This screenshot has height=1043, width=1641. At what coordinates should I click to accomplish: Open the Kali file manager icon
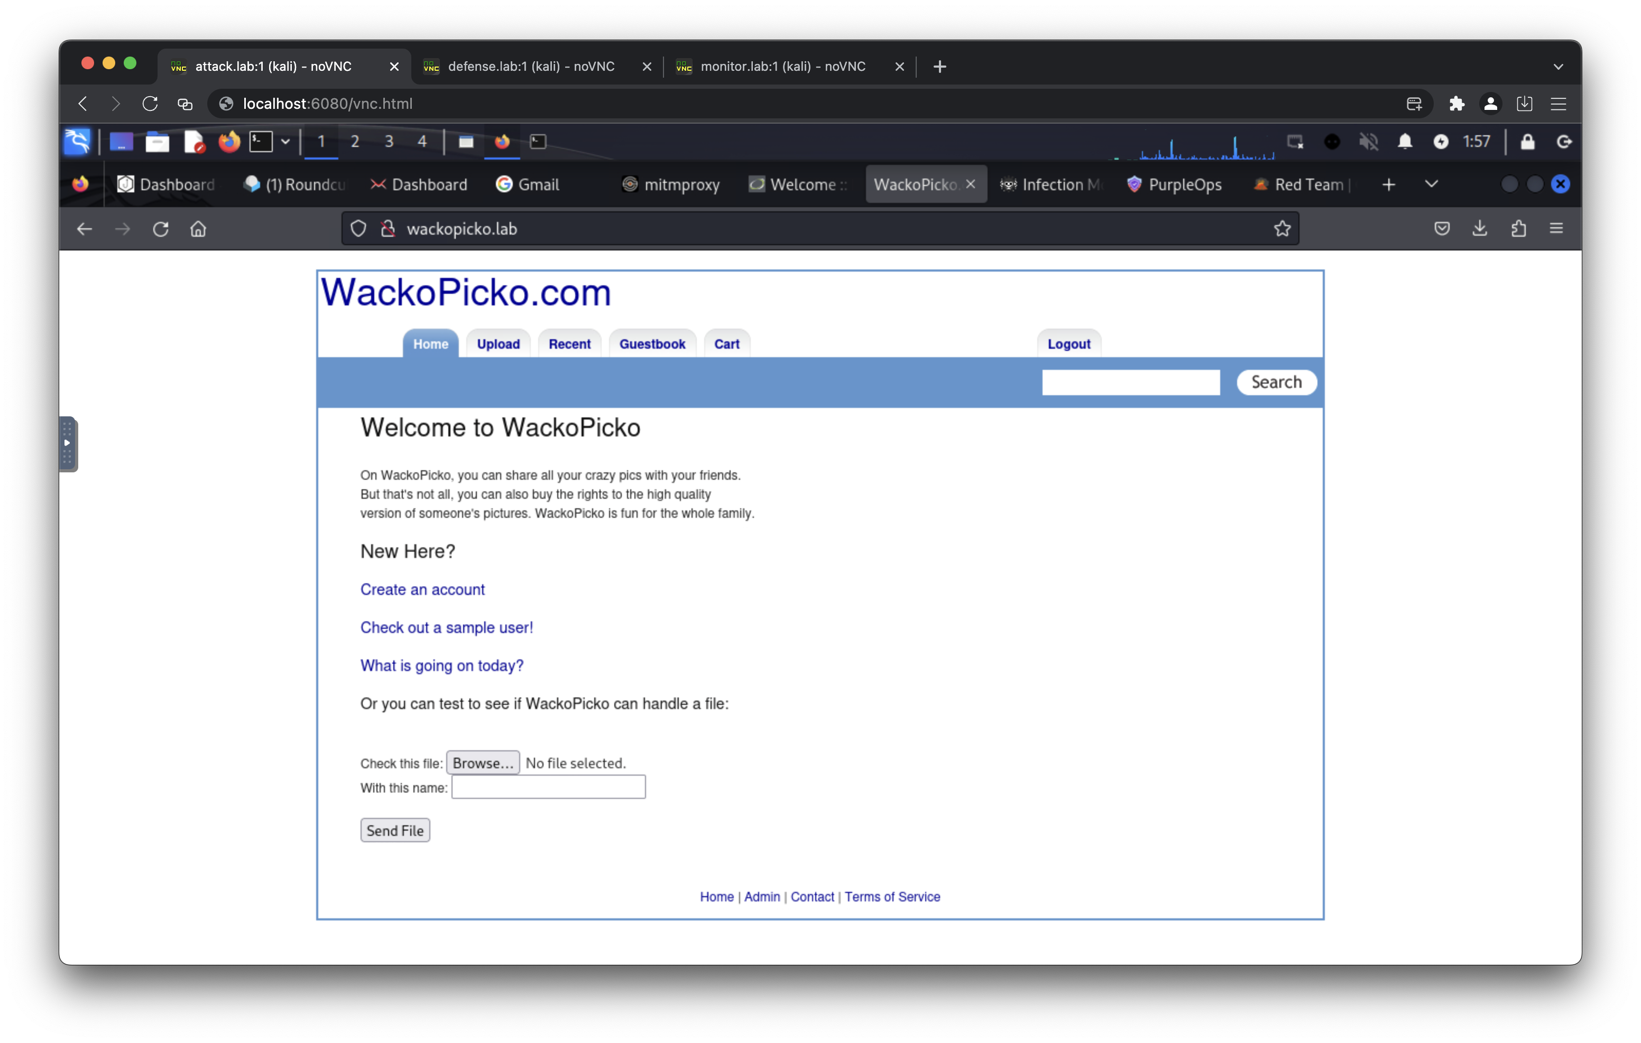point(156,142)
